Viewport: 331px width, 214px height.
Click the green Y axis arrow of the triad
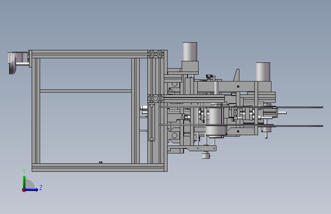point(24,182)
